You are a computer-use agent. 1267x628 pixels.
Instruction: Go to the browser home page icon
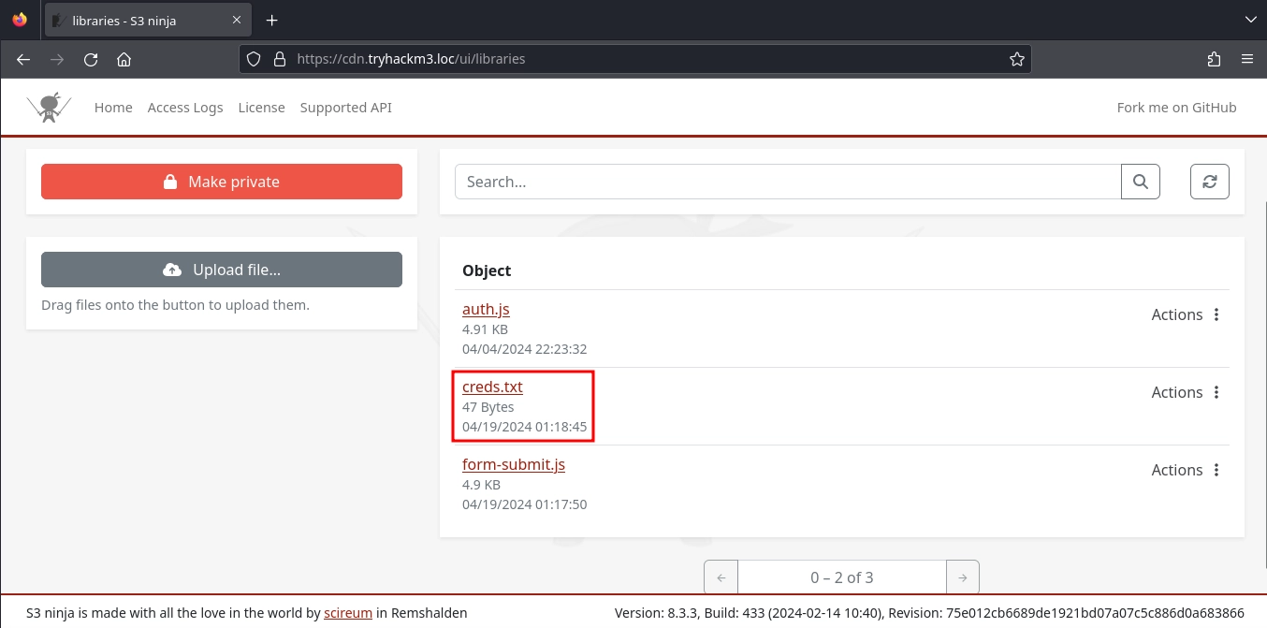pos(124,59)
